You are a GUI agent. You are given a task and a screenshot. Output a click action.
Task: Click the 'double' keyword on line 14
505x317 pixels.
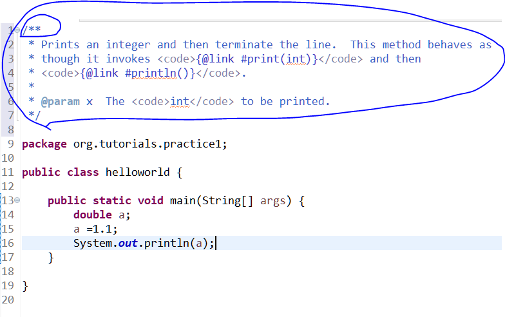(x=93, y=215)
